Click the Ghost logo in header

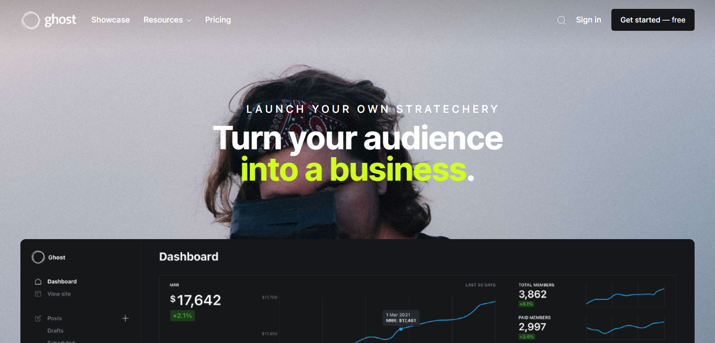tap(49, 20)
